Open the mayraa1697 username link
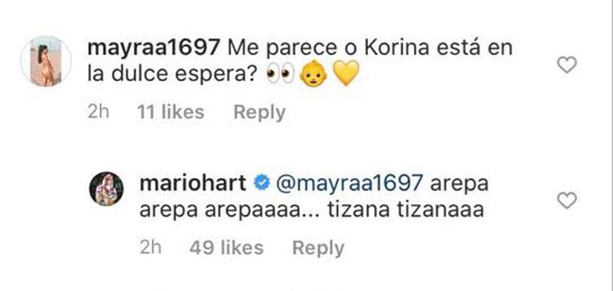This screenshot has height=291, width=613. click(x=153, y=49)
